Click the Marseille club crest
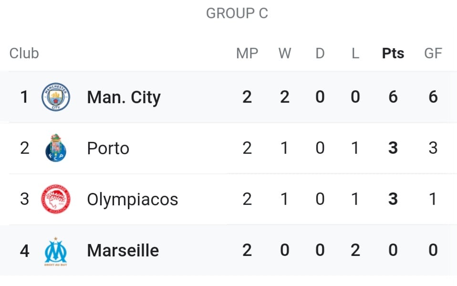Image resolution: width=457 pixels, height=286 pixels. (x=56, y=251)
